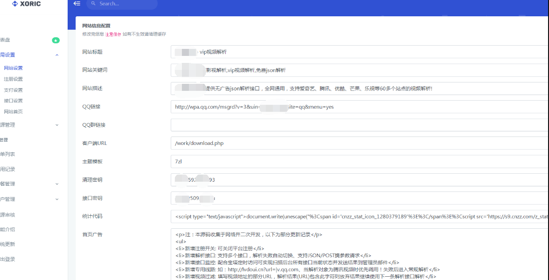Click the 接口密钥 input field
This screenshot has width=549, height=280.
360,198
